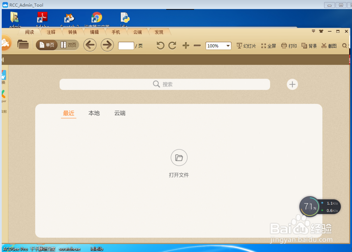
Task: Start 幻灯片 slideshow mode
Action: tap(246, 45)
